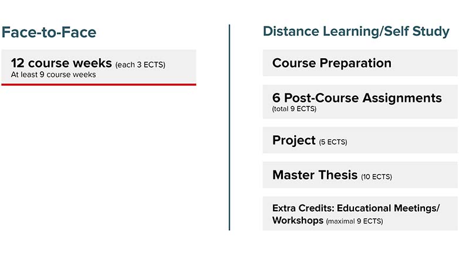Click the '(each 3 ECTS)' note

tap(140, 65)
